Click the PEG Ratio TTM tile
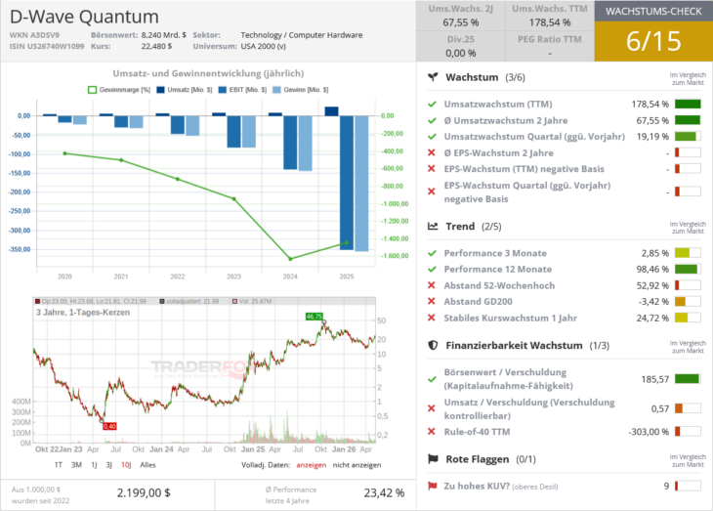The width and height of the screenshot is (713, 511). tap(550, 47)
